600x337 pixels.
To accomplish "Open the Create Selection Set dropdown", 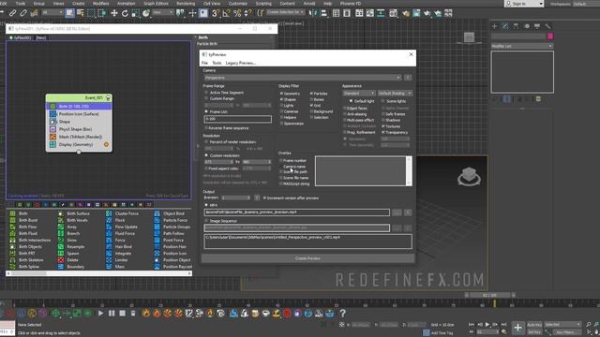I will click(x=285, y=12).
